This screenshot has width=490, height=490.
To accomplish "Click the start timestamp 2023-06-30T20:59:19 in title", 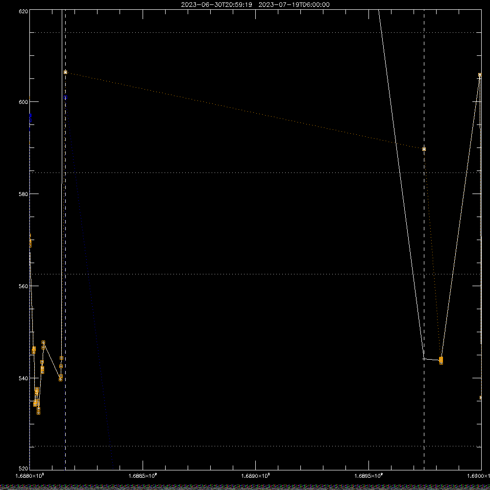I will pos(217,5).
